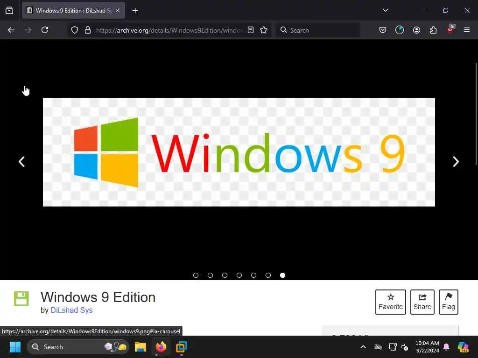478x358 pixels.
Task: Open the Windows Start menu
Action: pyautogui.click(x=15, y=347)
